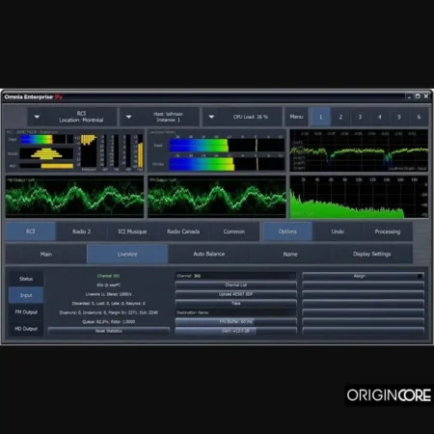Viewport: 434px width, 434px height.
Task: Switch to the Radio Canada station tab
Action: coord(183,231)
